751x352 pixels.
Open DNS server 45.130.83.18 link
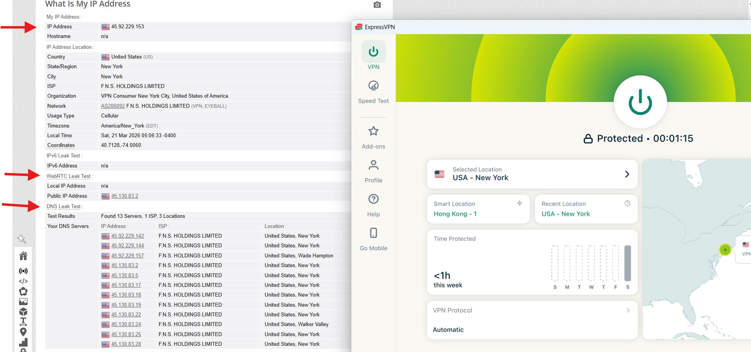click(126, 295)
